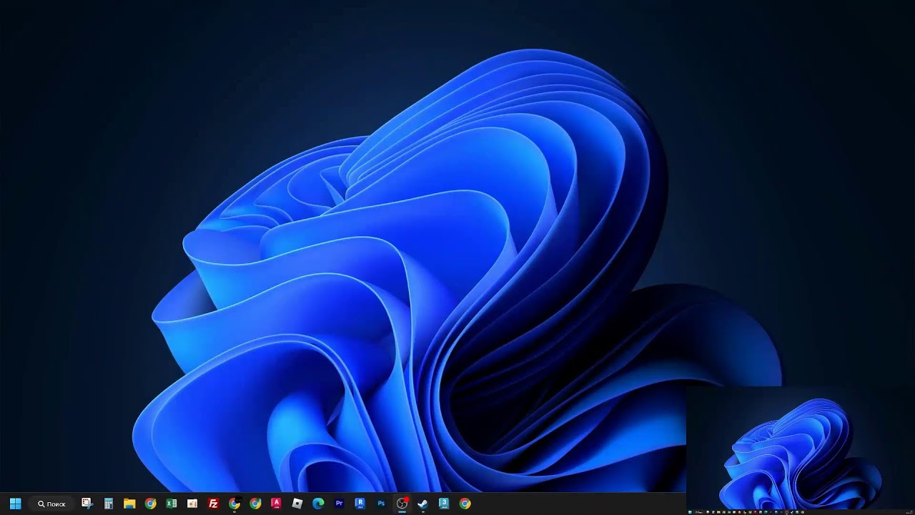Open the Steam client

423,504
